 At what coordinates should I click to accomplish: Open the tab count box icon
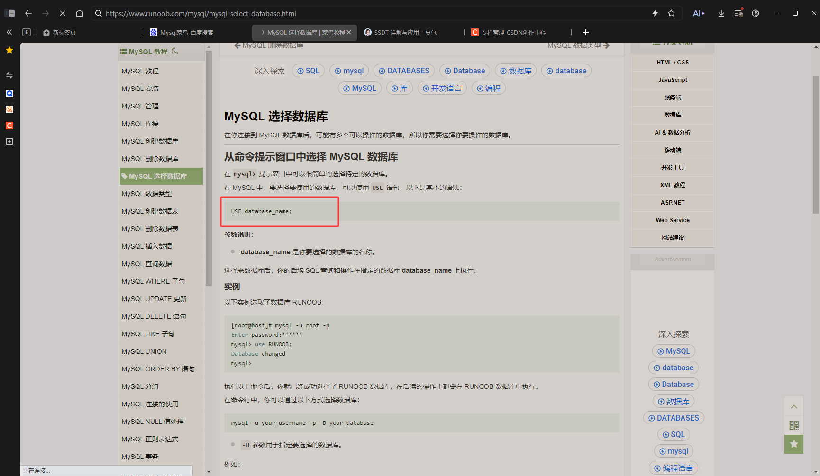(27, 32)
